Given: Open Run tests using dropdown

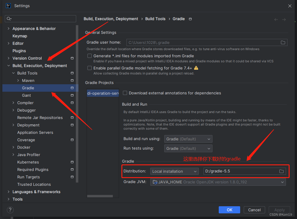Looking at the screenshot, I should pos(188,148).
